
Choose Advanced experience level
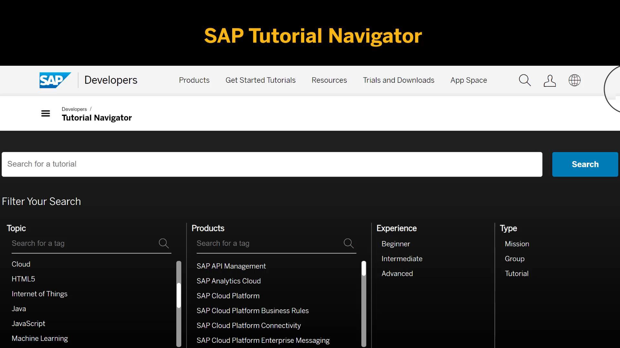point(397,274)
